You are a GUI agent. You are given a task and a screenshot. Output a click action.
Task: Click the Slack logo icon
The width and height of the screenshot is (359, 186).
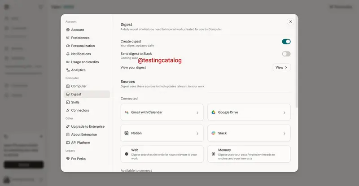pos(214,133)
